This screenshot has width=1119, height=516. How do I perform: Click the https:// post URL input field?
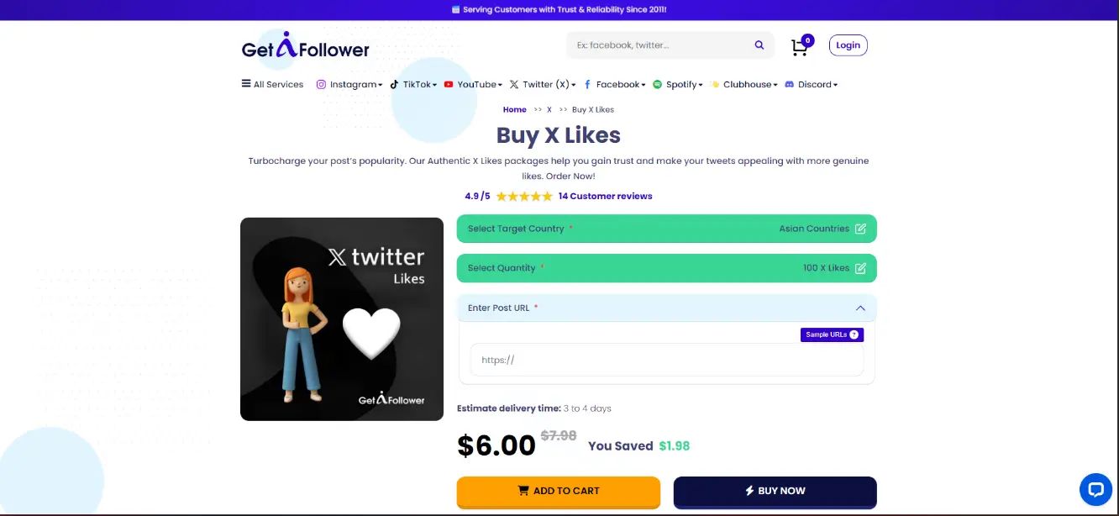click(x=666, y=360)
